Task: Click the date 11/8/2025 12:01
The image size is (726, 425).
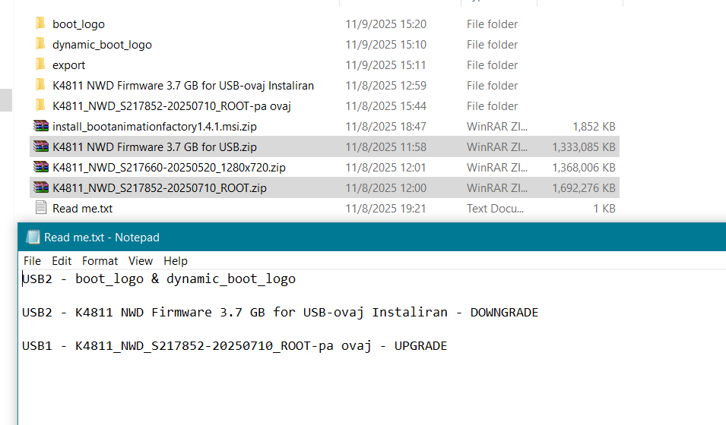Action: 385,168
